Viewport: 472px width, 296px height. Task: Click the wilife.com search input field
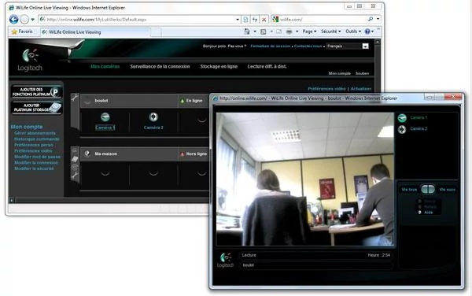click(322, 20)
